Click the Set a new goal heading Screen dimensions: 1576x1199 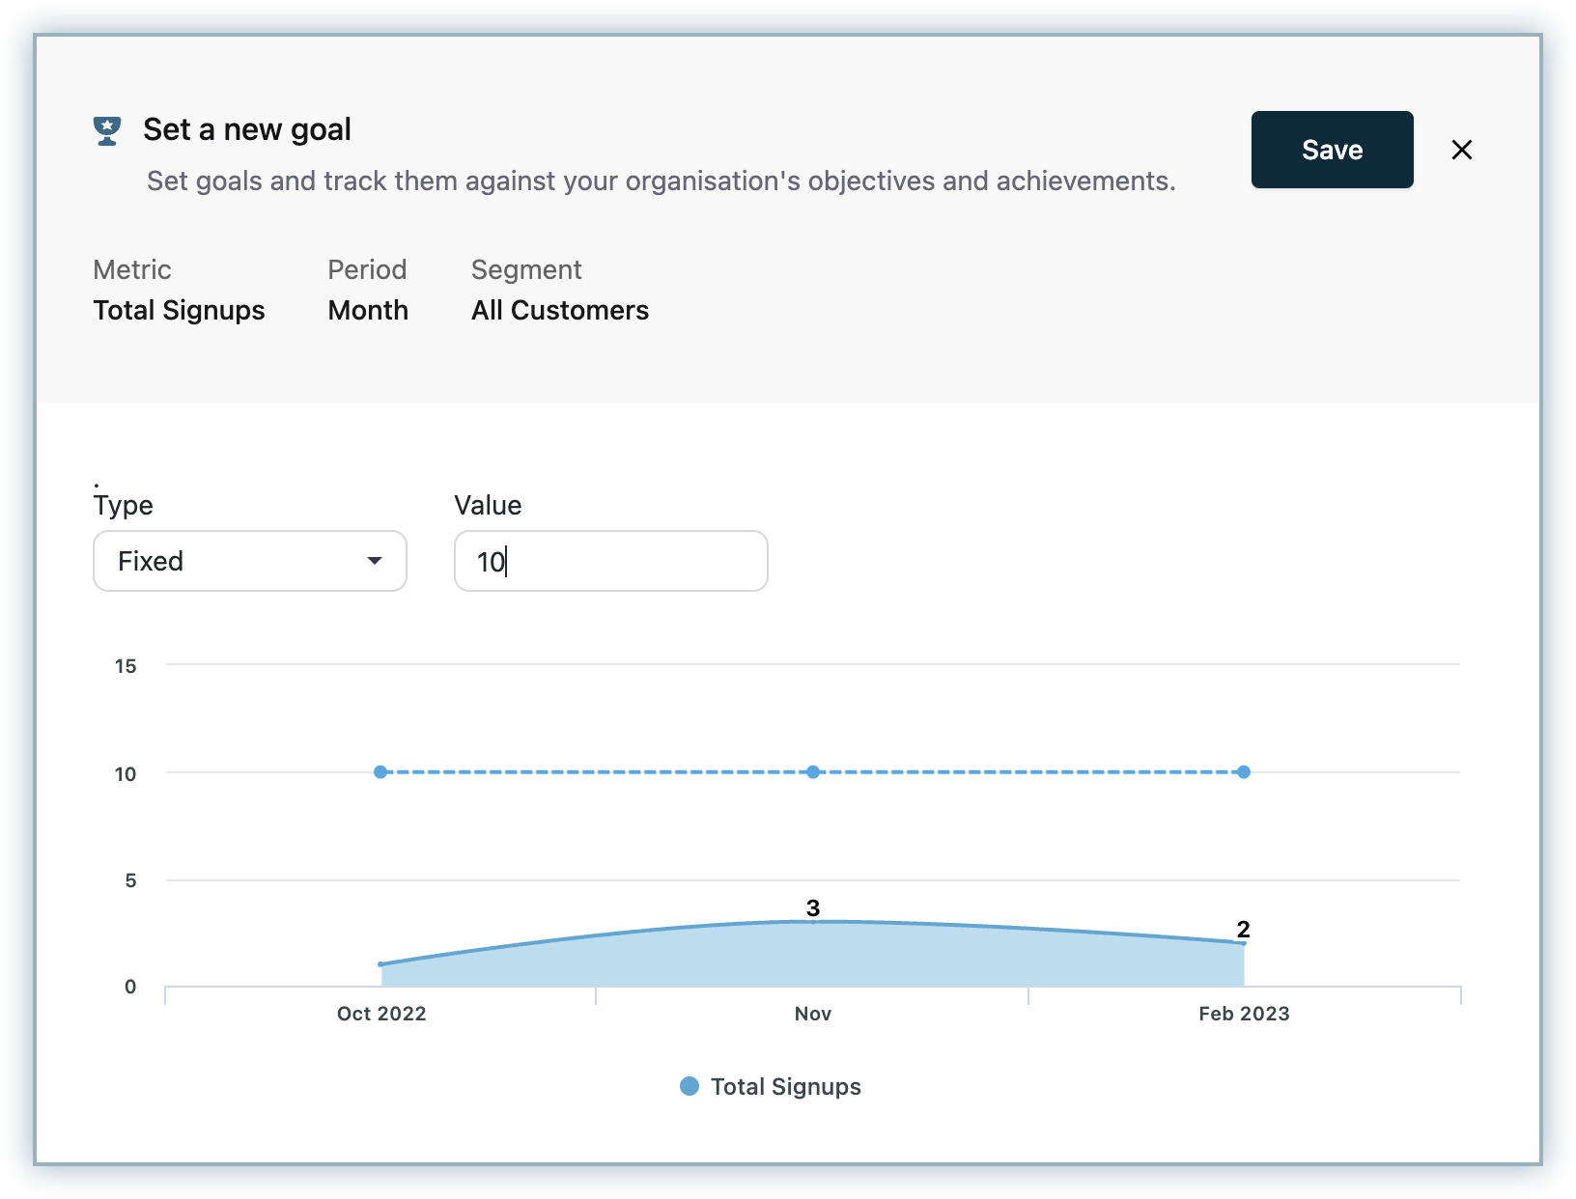tap(247, 129)
